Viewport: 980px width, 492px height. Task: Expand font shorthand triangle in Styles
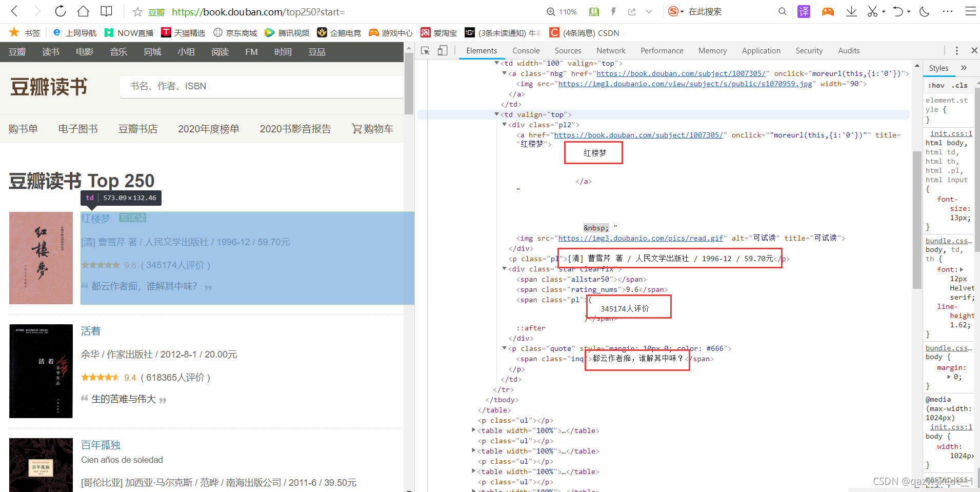(962, 269)
